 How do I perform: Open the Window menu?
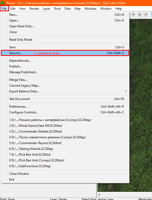106,9
